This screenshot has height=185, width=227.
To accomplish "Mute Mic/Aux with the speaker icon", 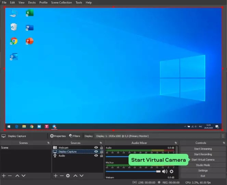I will point(164,172).
